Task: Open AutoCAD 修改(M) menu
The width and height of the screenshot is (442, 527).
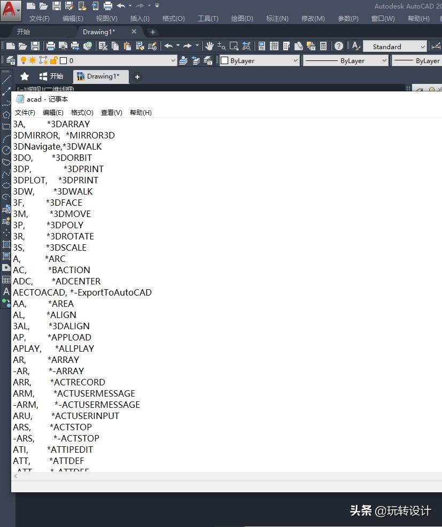Action: (x=313, y=19)
